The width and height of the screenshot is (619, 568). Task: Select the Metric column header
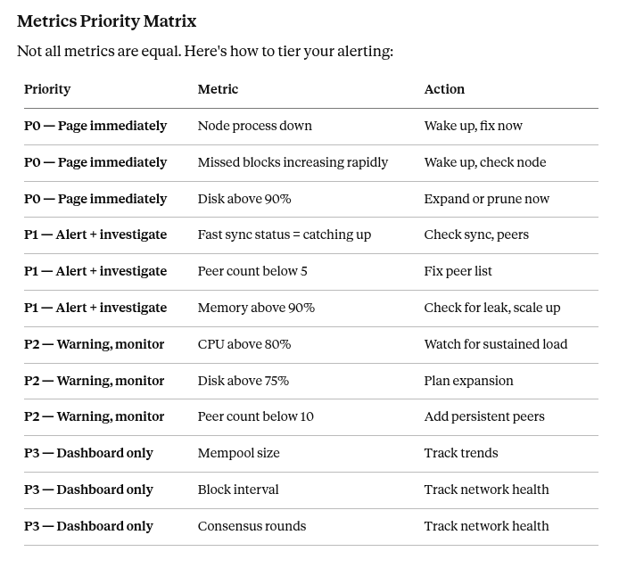click(x=218, y=89)
